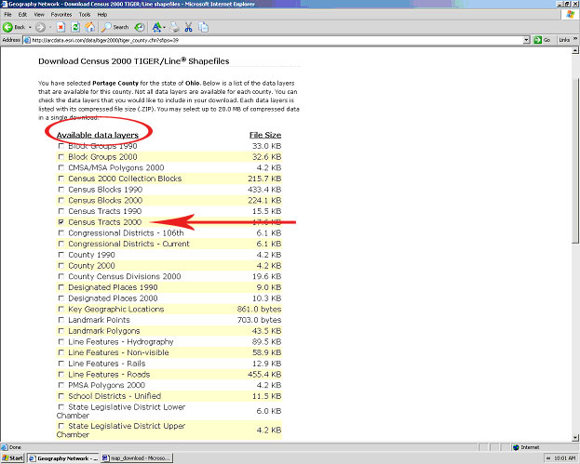This screenshot has width=580, height=464.
Task: Check the Key Geographic Locations checkbox
Action: click(61, 310)
